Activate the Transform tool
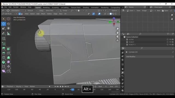Viewport: 175px width, 98px height. 8,28
